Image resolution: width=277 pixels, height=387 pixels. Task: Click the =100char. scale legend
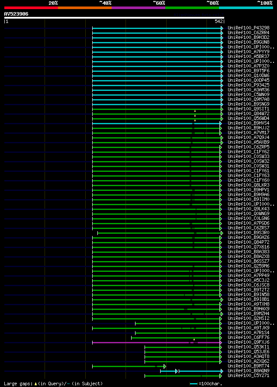click(x=206, y=384)
